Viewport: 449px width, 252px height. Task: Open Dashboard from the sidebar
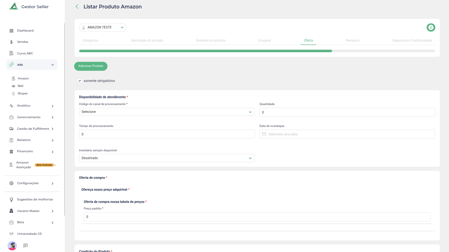[x=25, y=31]
